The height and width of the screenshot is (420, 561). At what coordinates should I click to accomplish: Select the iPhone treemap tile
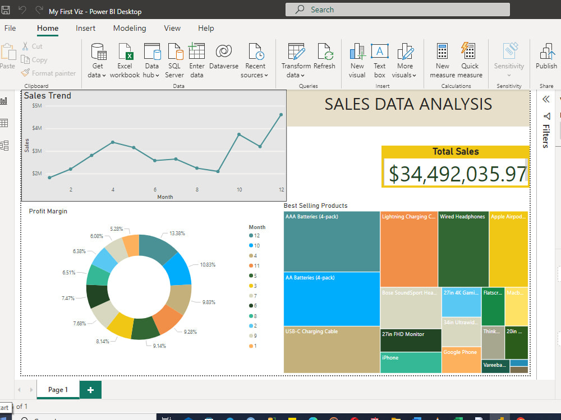click(411, 362)
